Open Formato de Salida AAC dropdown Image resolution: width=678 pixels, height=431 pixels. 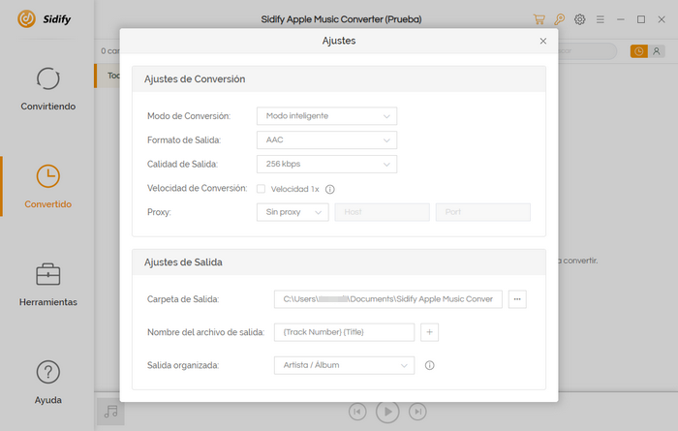click(326, 140)
